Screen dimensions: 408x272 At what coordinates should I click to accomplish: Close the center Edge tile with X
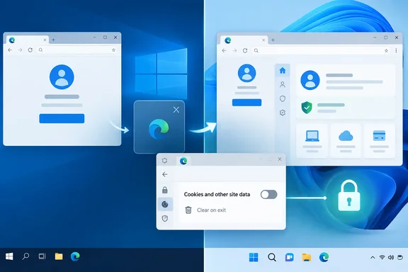(176, 110)
